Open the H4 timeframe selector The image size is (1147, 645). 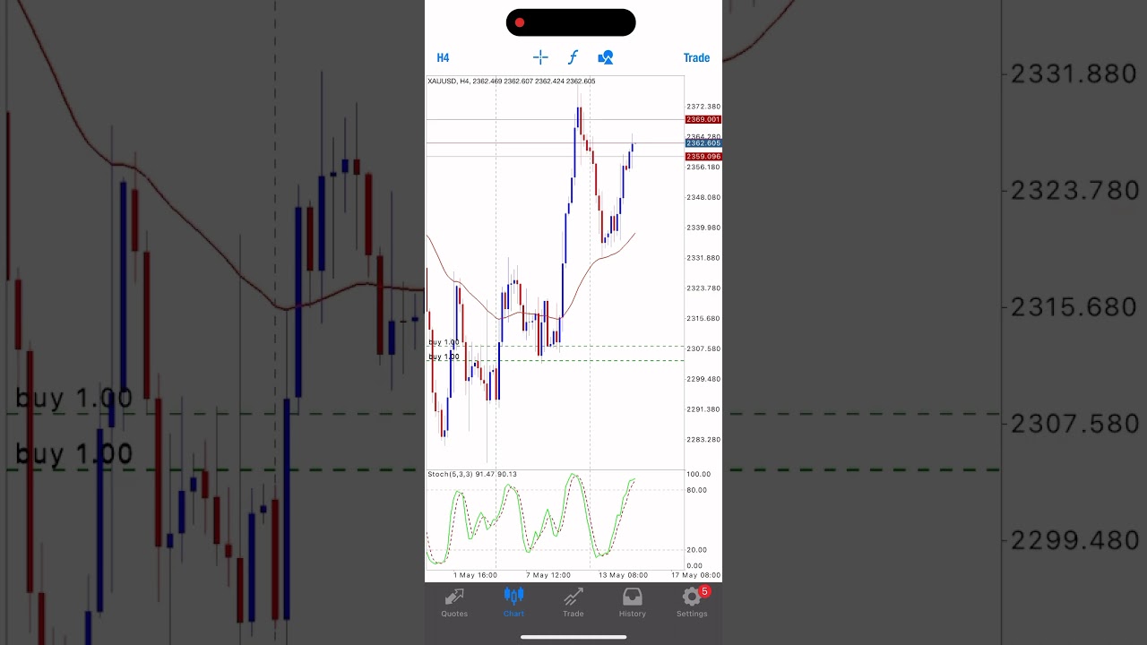click(x=443, y=57)
